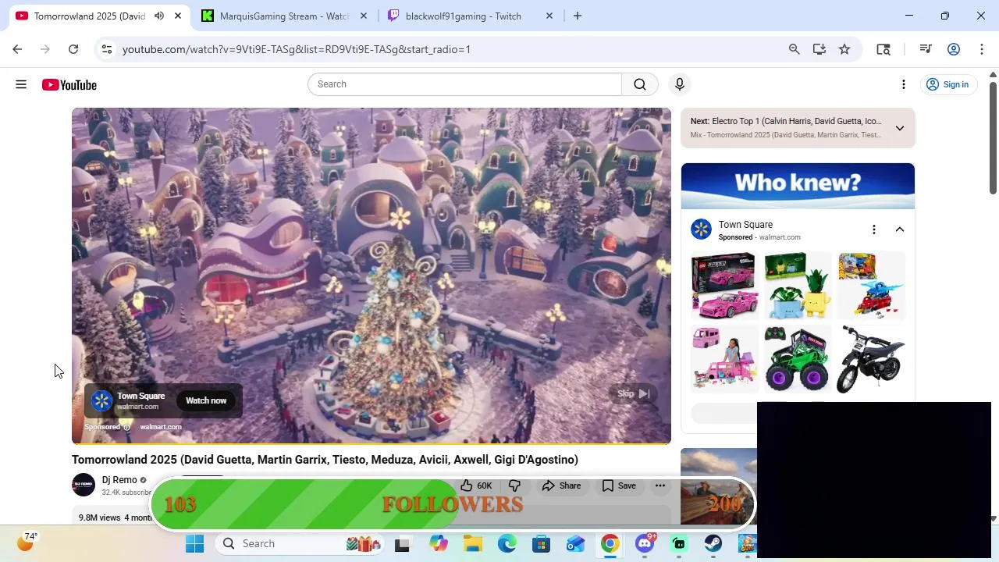Install YouTube app via address bar icon

[819, 49]
